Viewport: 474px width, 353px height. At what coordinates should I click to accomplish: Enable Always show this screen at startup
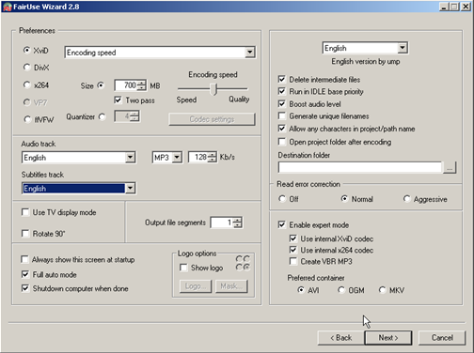coord(24,259)
